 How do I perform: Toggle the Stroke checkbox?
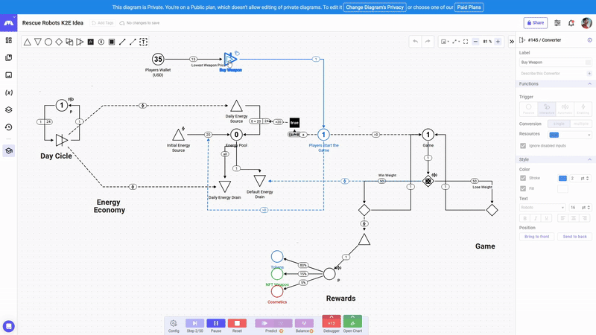(x=523, y=178)
